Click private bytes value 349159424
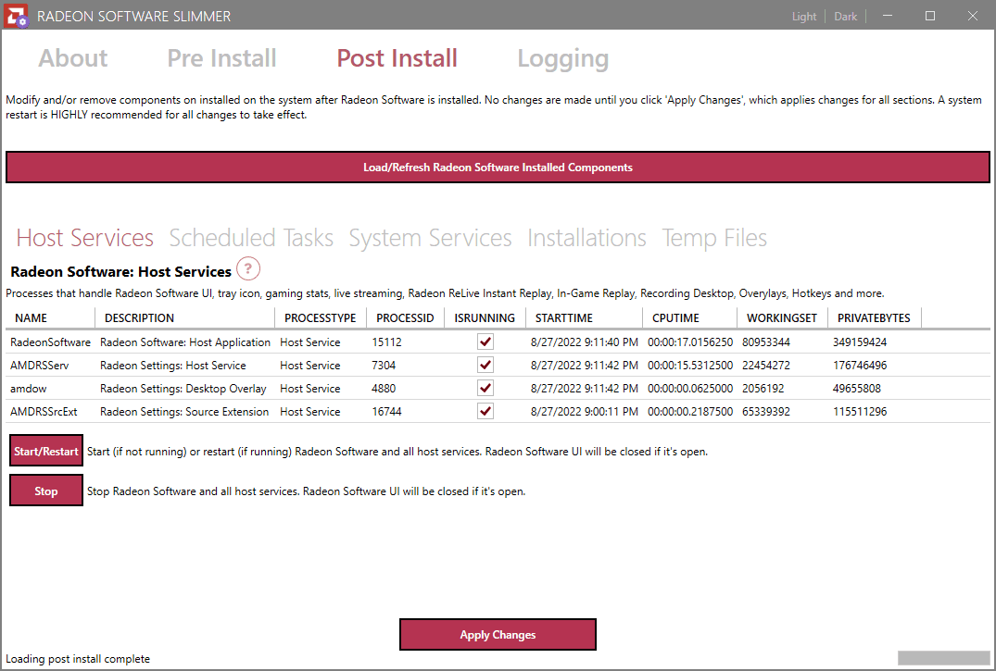The height and width of the screenshot is (671, 996). pos(860,342)
